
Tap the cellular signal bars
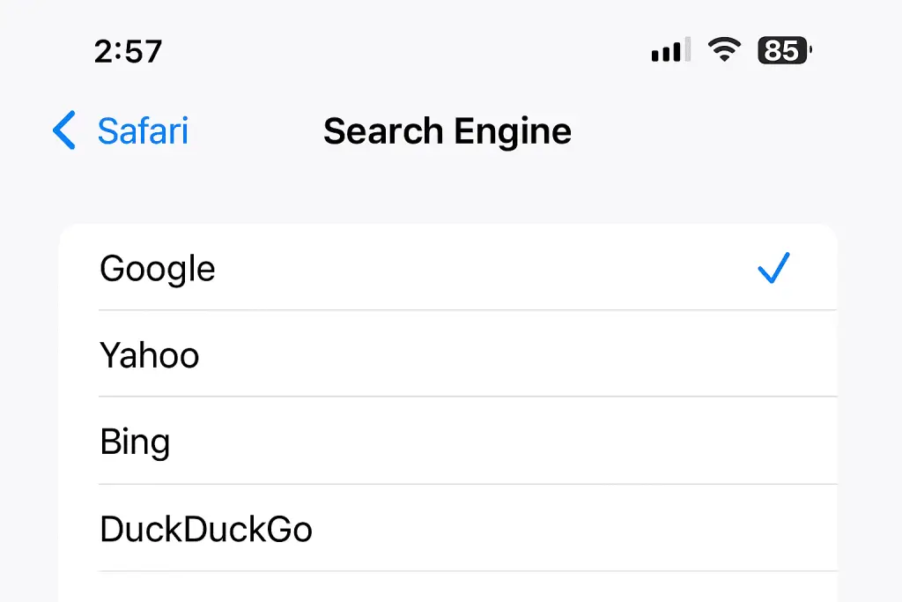click(670, 51)
